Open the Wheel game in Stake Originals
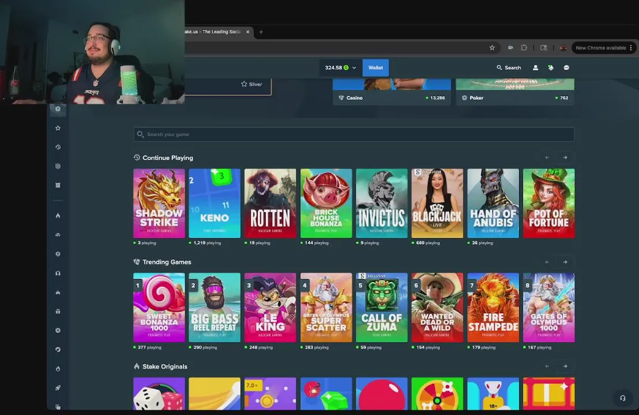 (437, 394)
